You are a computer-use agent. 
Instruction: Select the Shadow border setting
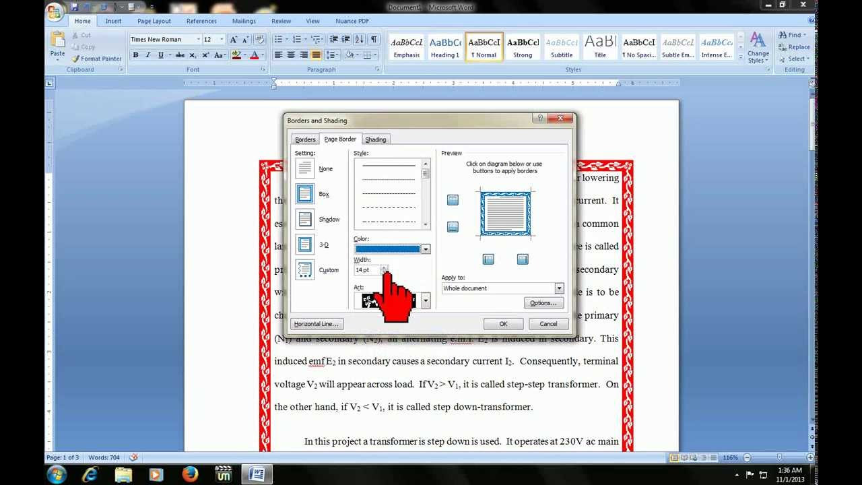(x=305, y=220)
